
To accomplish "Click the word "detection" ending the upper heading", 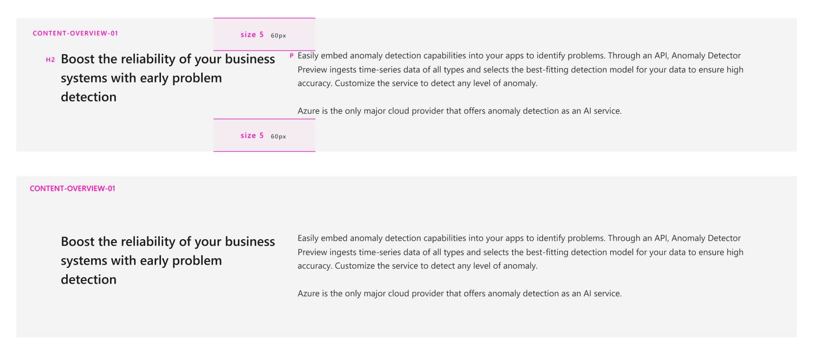I will point(88,97).
